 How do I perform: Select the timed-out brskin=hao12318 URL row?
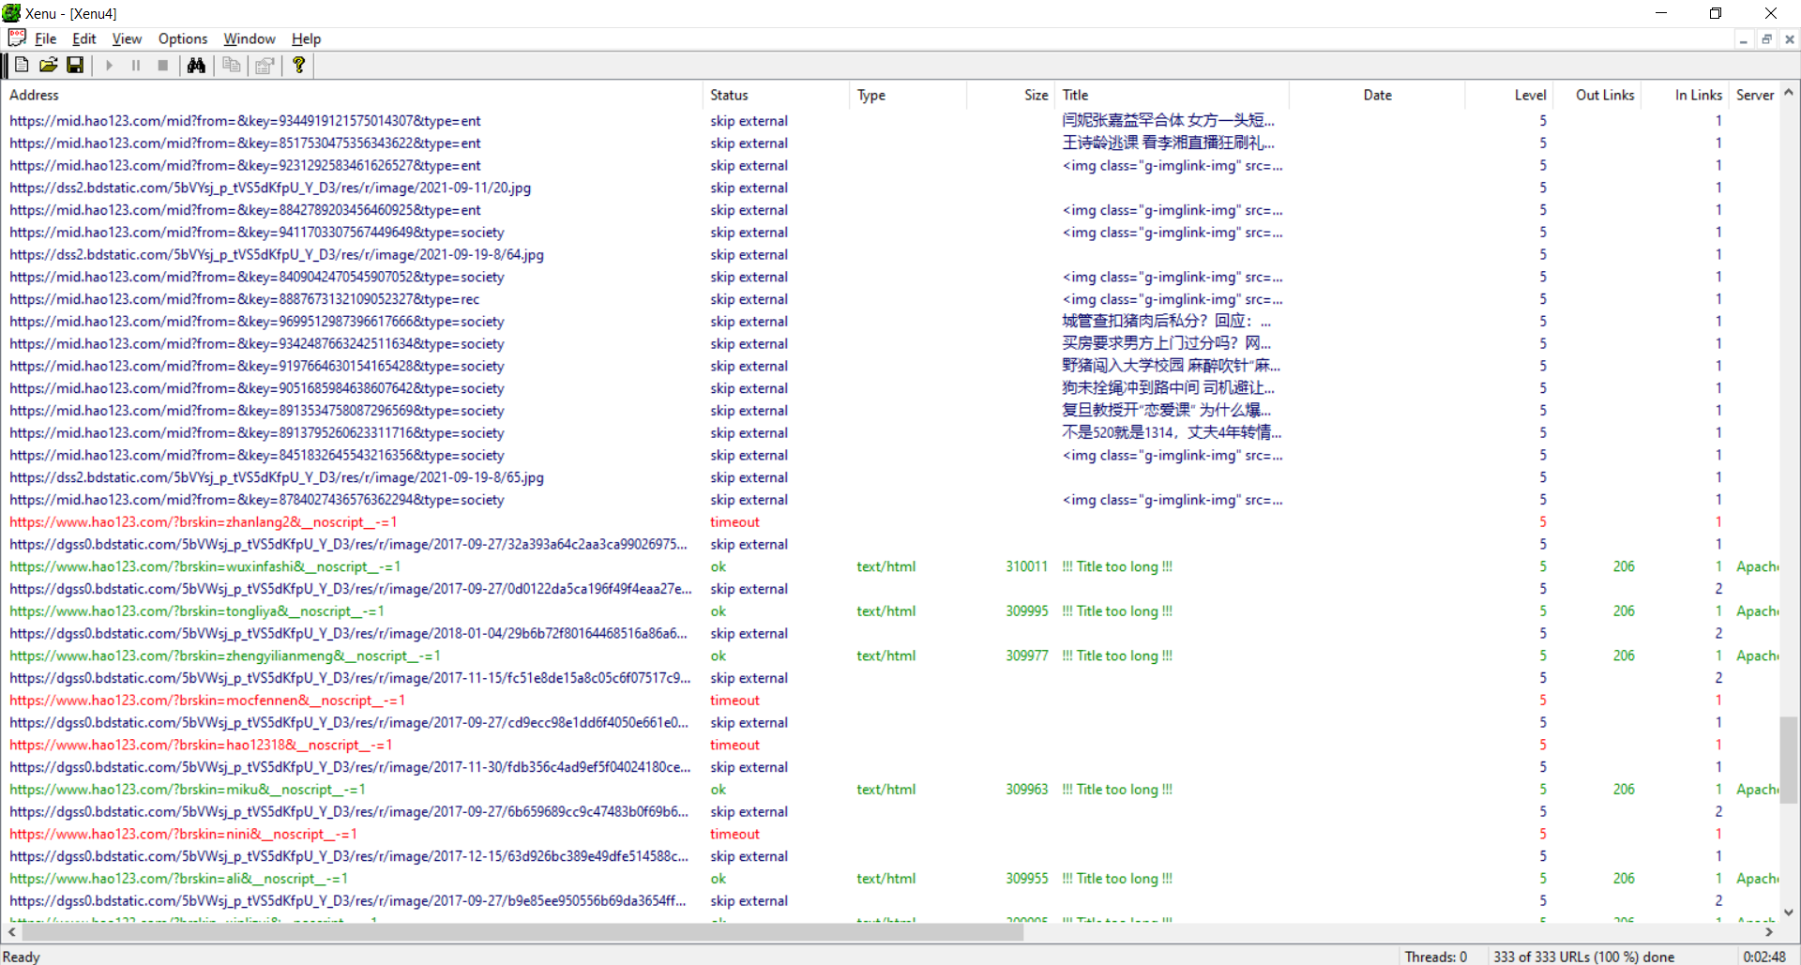tap(891, 745)
